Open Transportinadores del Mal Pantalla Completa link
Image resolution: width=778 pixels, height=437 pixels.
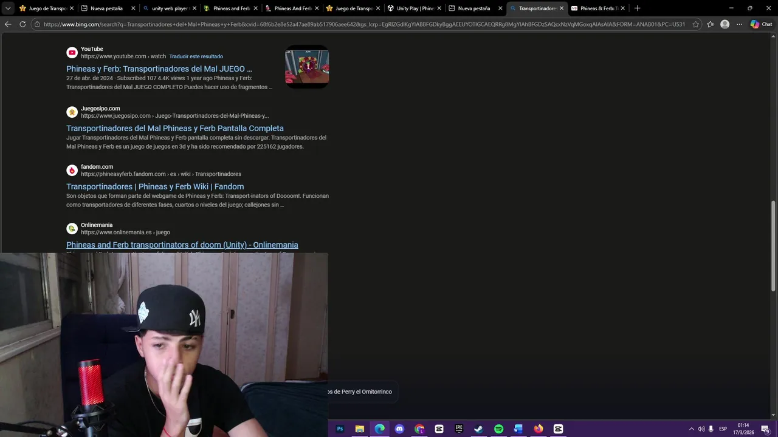(x=175, y=128)
